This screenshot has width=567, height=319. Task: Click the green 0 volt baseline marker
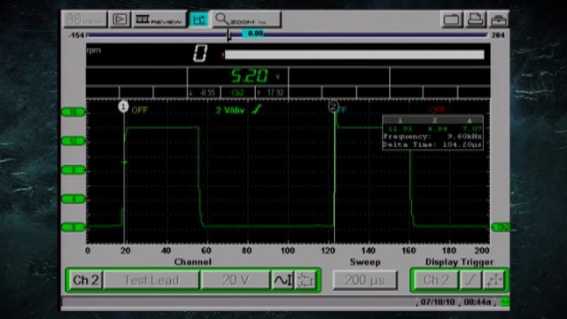point(74,228)
